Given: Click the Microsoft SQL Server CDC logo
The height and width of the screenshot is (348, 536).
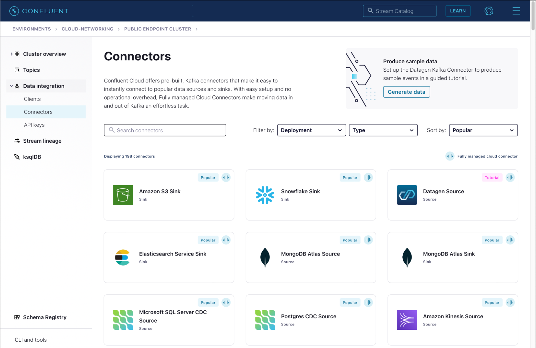Looking at the screenshot, I should pos(123,320).
